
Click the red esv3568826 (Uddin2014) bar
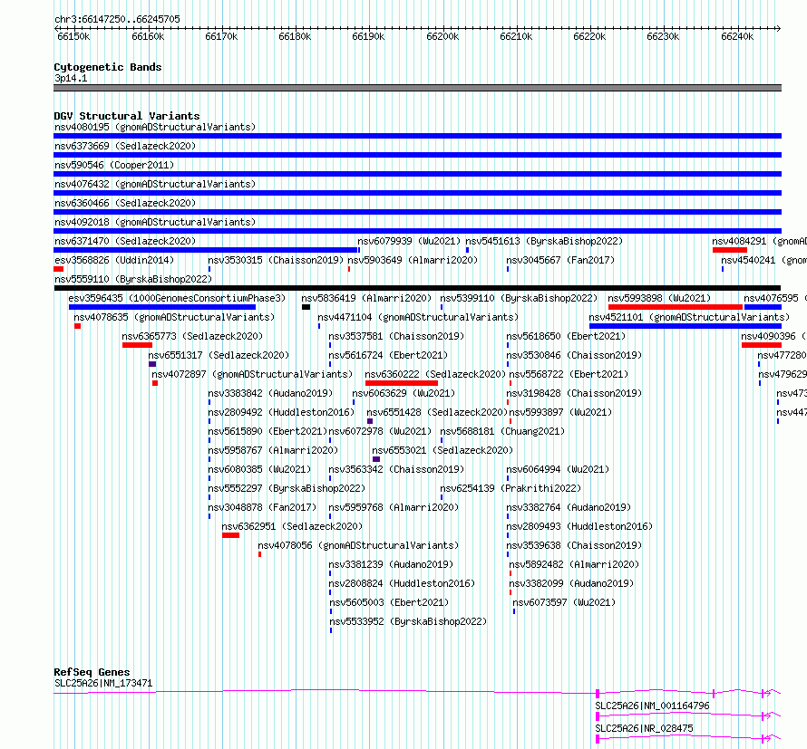pos(59,269)
